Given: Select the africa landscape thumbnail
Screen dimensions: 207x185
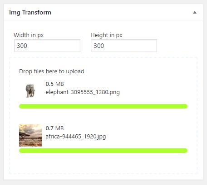Looking at the screenshot, I should pyautogui.click(x=30, y=135).
